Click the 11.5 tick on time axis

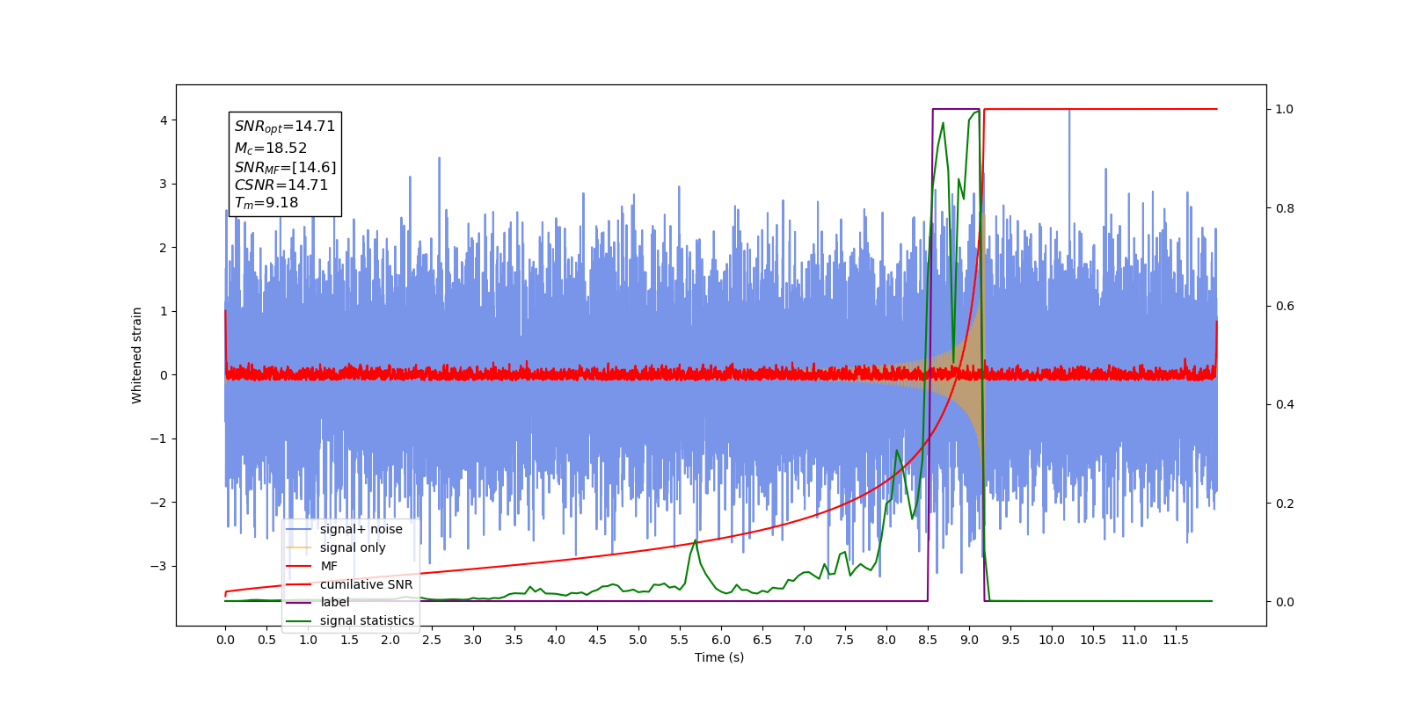(x=1176, y=640)
